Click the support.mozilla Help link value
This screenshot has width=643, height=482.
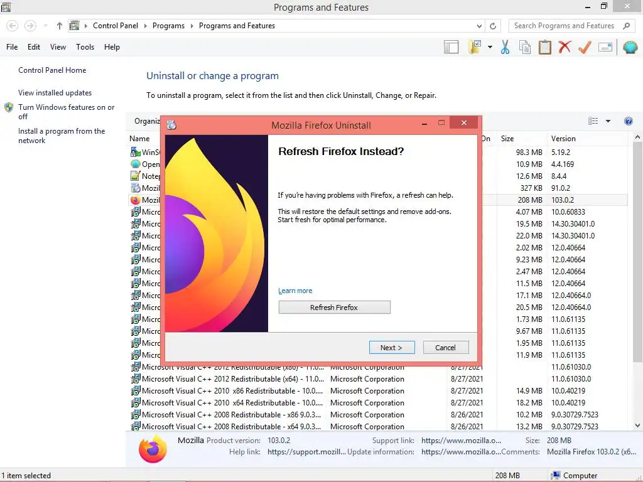tap(306, 452)
